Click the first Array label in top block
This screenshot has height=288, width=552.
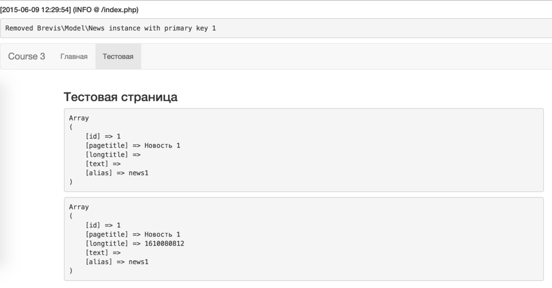pos(79,118)
